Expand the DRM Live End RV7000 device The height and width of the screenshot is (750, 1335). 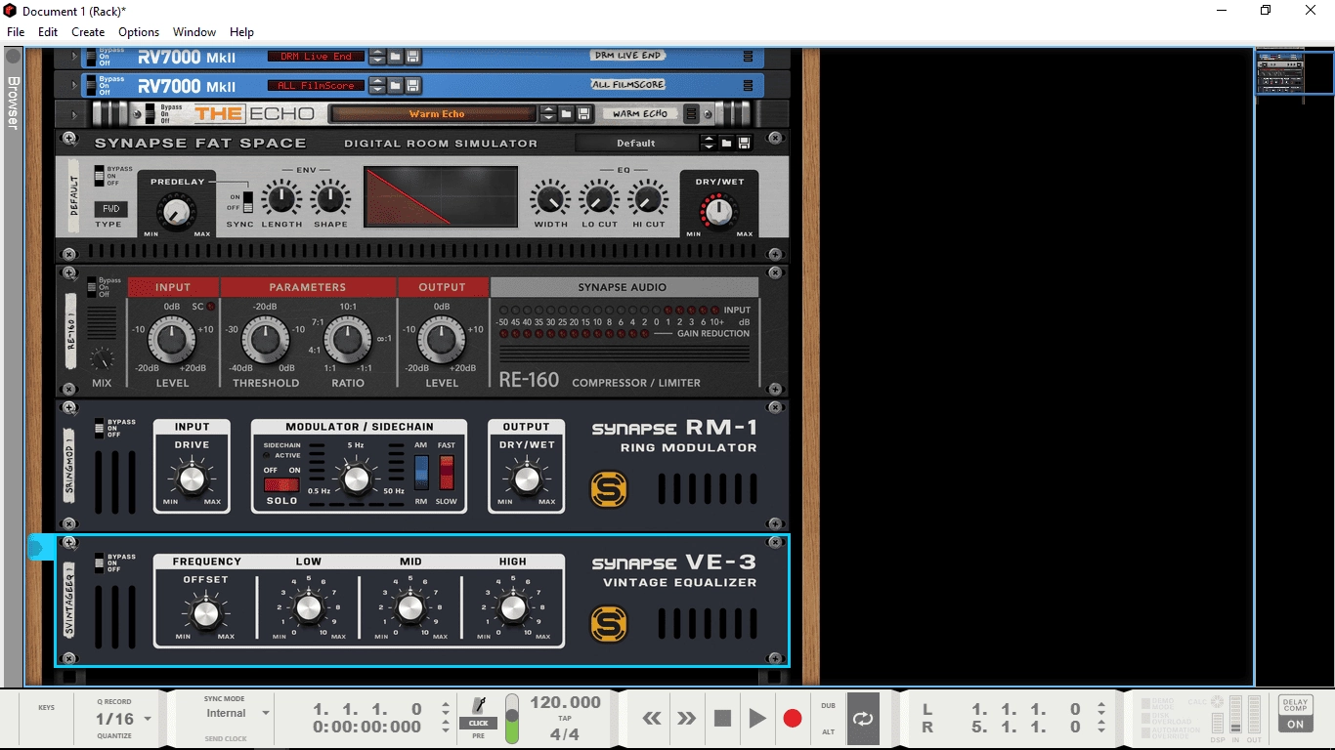(73, 57)
